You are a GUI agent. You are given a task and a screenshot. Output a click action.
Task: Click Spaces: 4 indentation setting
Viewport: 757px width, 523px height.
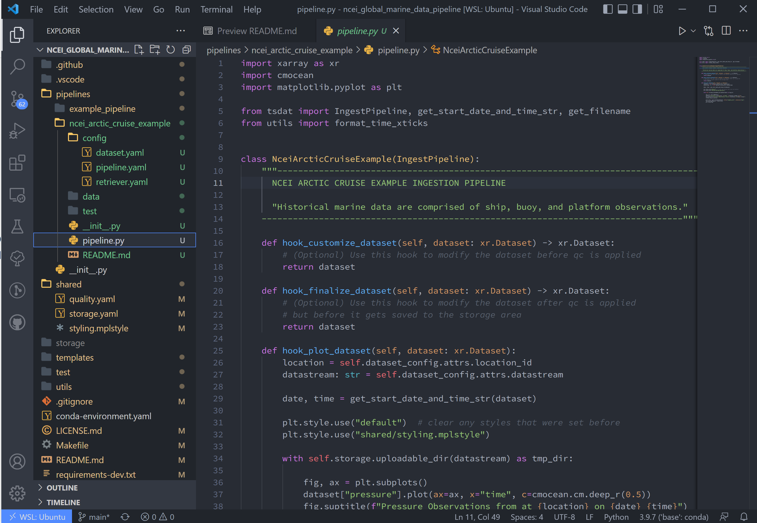tap(527, 517)
